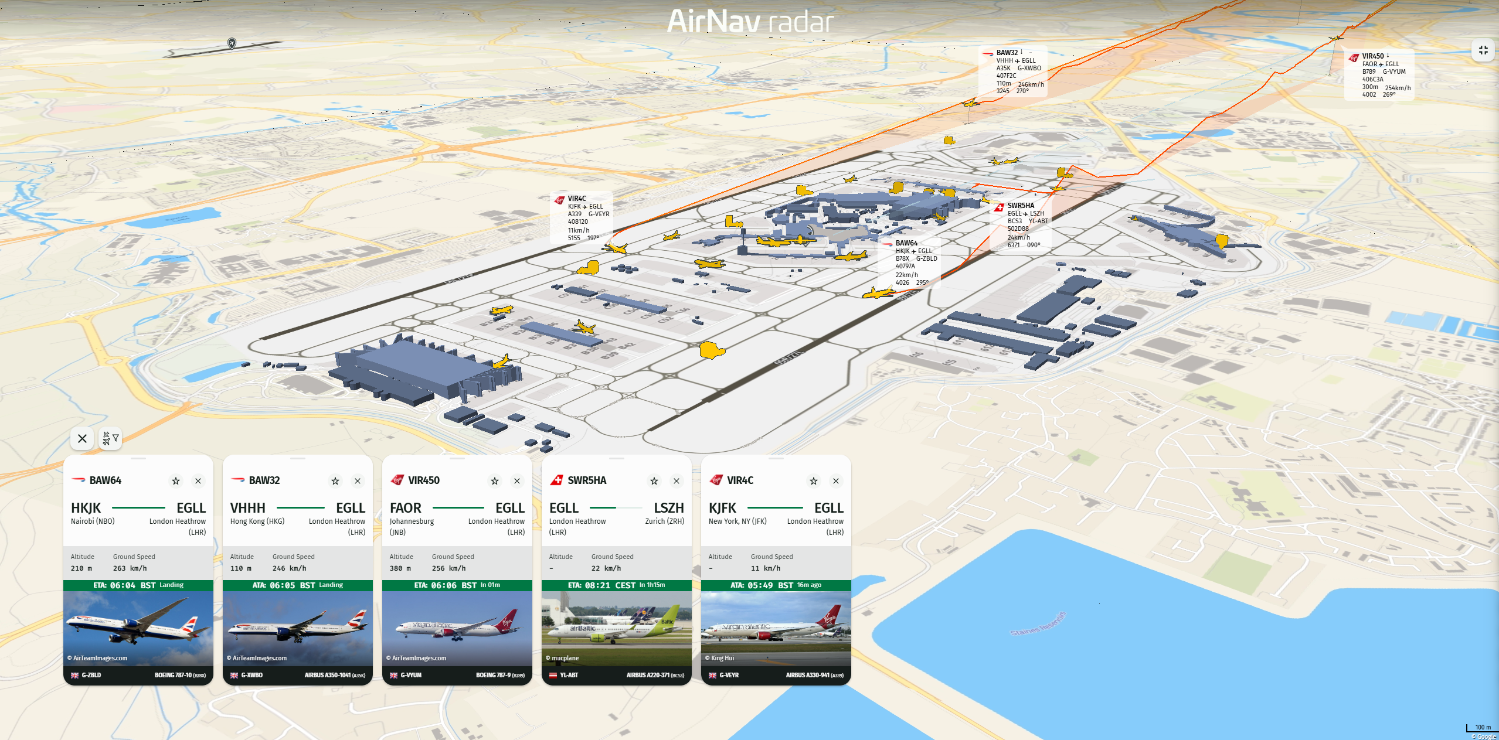Click the VHHH origin code on BAW32 card
The height and width of the screenshot is (740, 1499).
248,508
